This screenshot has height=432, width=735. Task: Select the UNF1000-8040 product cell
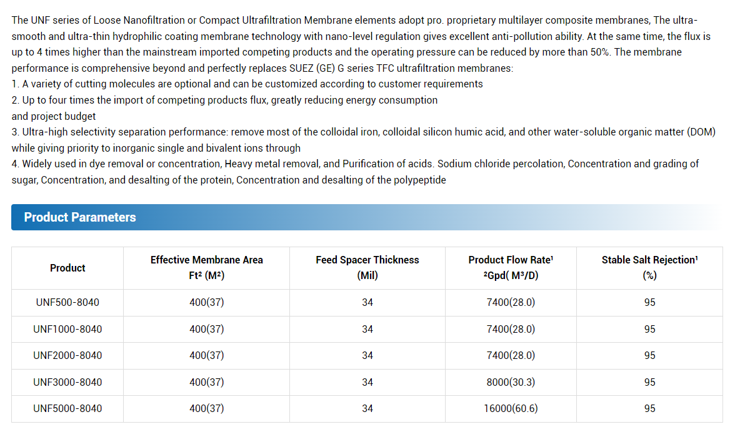pos(67,329)
